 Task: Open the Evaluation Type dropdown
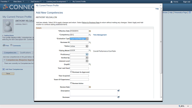pos(87,39)
